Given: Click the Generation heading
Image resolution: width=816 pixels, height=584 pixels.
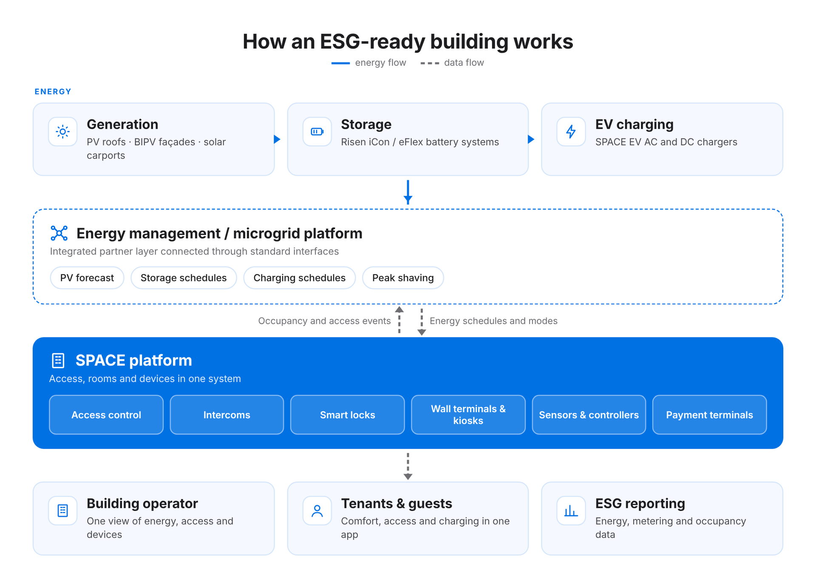Looking at the screenshot, I should (x=122, y=125).
